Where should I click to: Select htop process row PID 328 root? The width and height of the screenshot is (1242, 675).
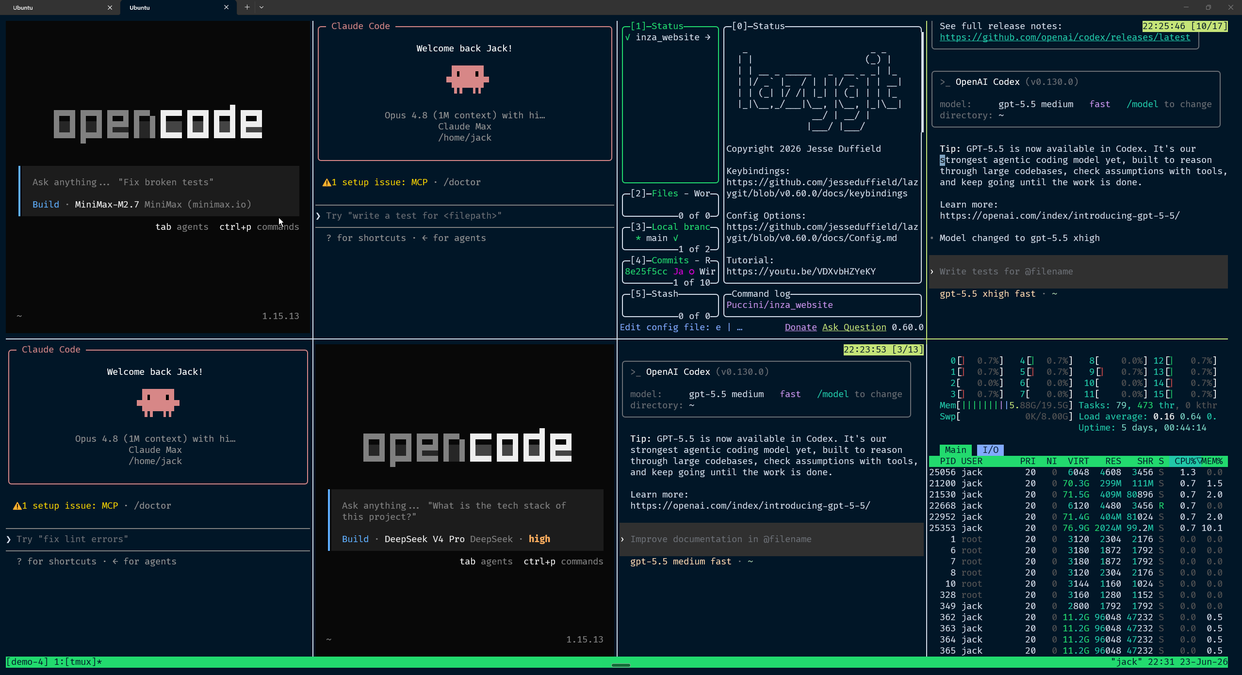coord(1078,595)
